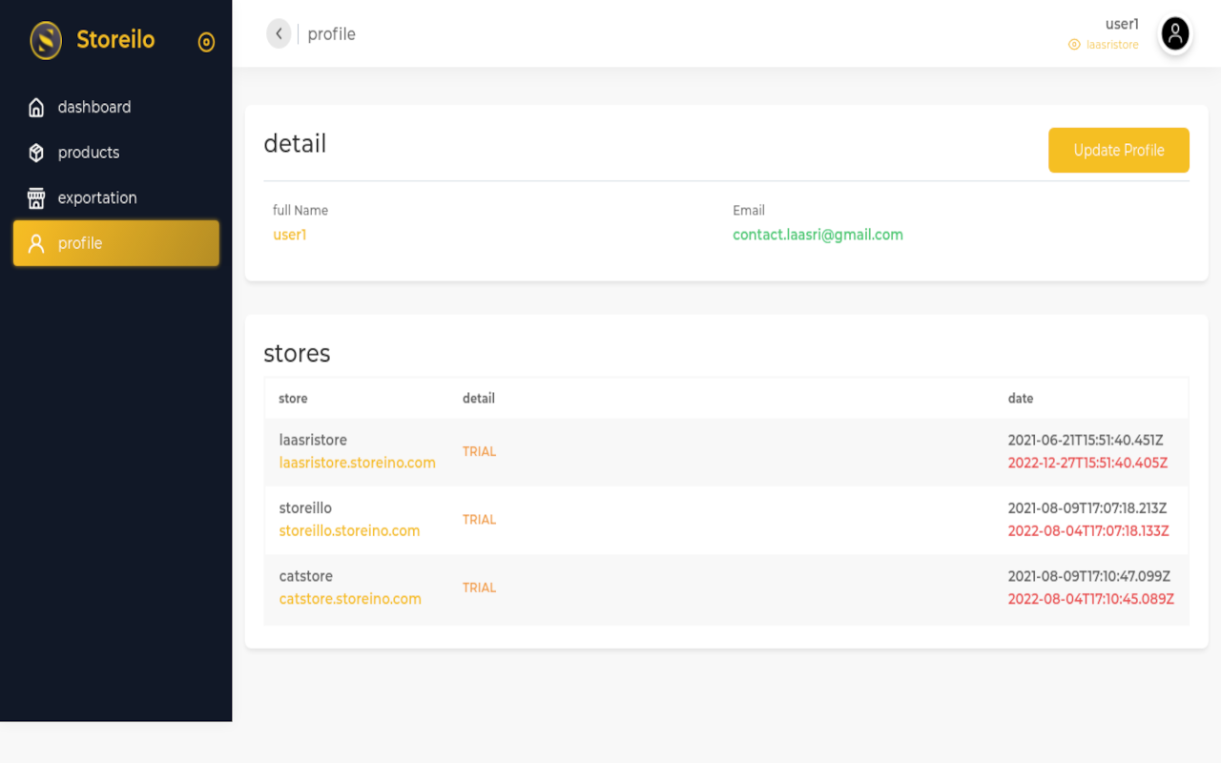Click the Update Profile button
The height and width of the screenshot is (763, 1221).
point(1118,150)
